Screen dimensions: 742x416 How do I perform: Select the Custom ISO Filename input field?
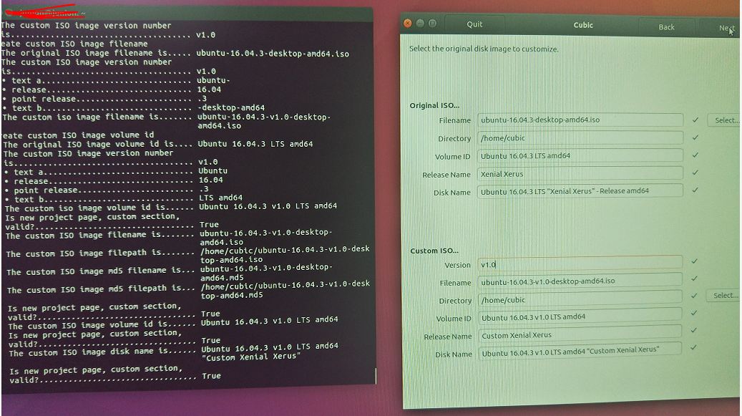(580, 280)
